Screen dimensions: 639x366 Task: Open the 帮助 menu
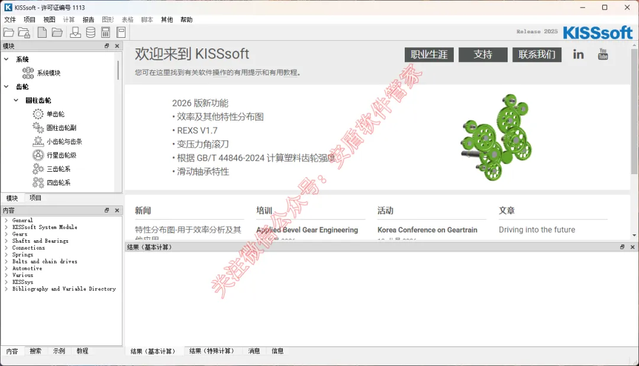[x=186, y=19]
